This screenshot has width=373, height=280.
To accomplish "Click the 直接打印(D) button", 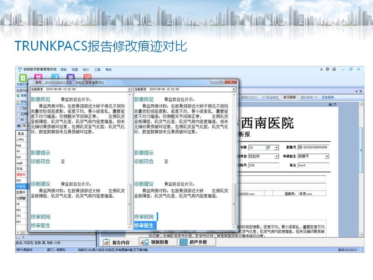I will pos(249,97).
